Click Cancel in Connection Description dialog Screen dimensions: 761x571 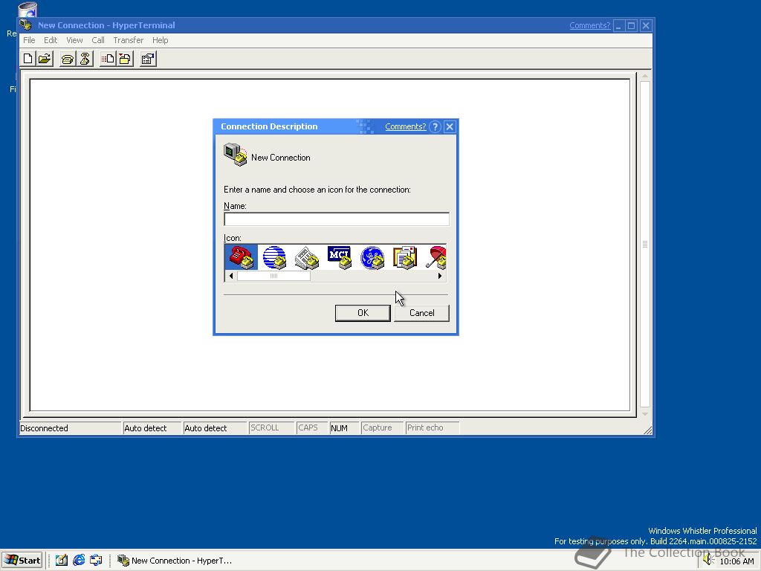pyautogui.click(x=422, y=313)
